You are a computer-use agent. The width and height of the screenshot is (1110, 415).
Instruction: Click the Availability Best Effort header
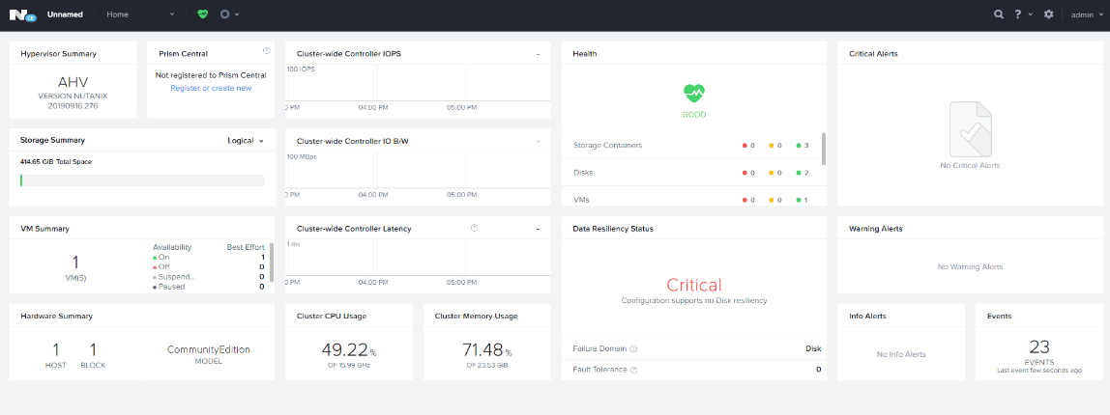[209, 247]
